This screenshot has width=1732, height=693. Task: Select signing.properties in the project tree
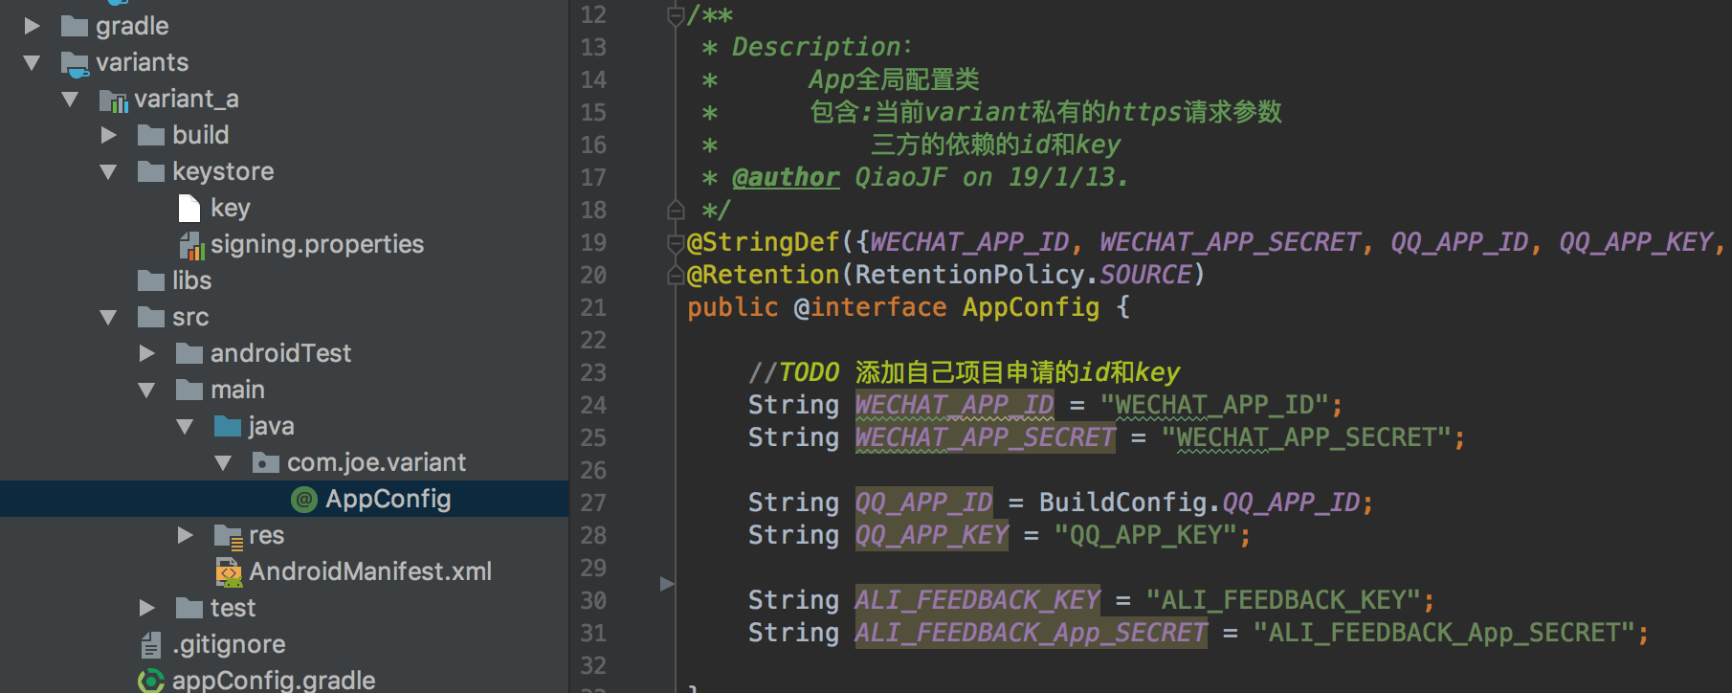pyautogui.click(x=317, y=244)
